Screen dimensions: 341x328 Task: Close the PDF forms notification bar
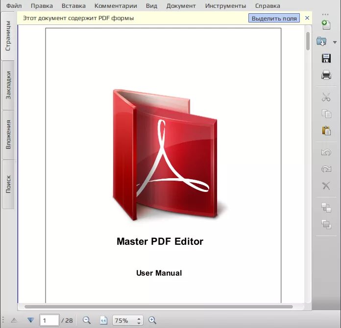307,18
